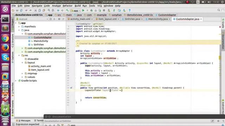
Task: Click the Copy toolbar icon
Action: pyautogui.click(x=40, y=10)
